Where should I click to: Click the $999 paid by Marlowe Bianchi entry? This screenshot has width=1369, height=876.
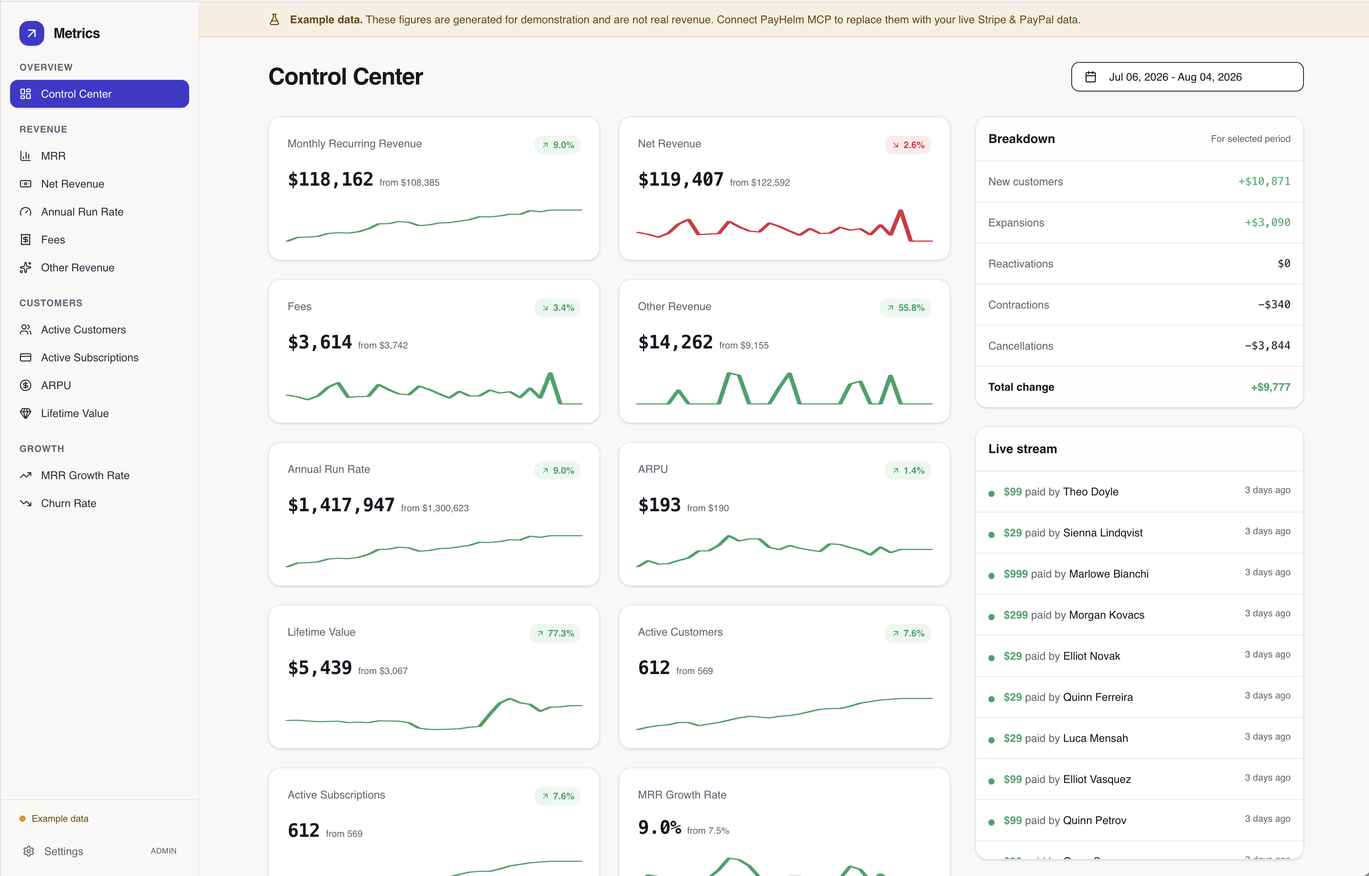click(x=1139, y=573)
